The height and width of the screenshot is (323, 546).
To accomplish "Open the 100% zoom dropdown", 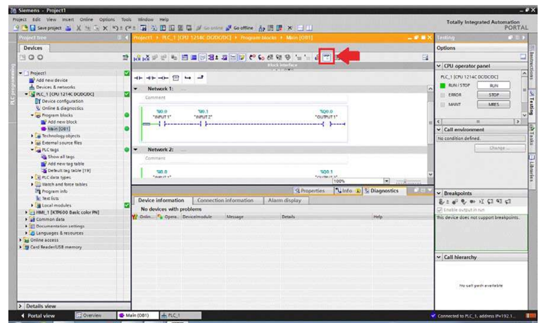I will (387, 181).
